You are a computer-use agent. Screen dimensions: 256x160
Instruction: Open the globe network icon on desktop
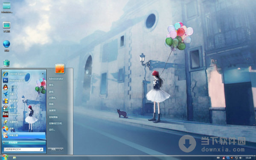(x=6, y=44)
